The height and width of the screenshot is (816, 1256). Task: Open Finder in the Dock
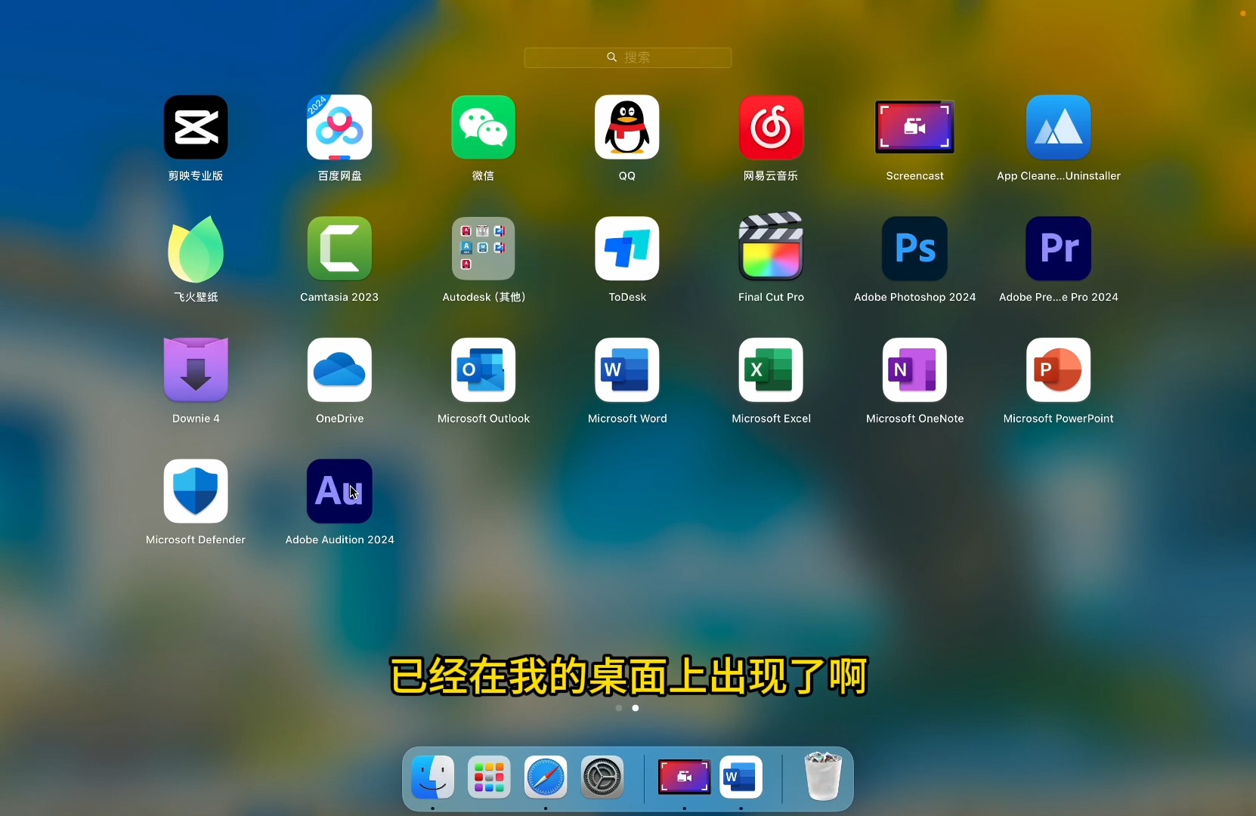(x=433, y=777)
